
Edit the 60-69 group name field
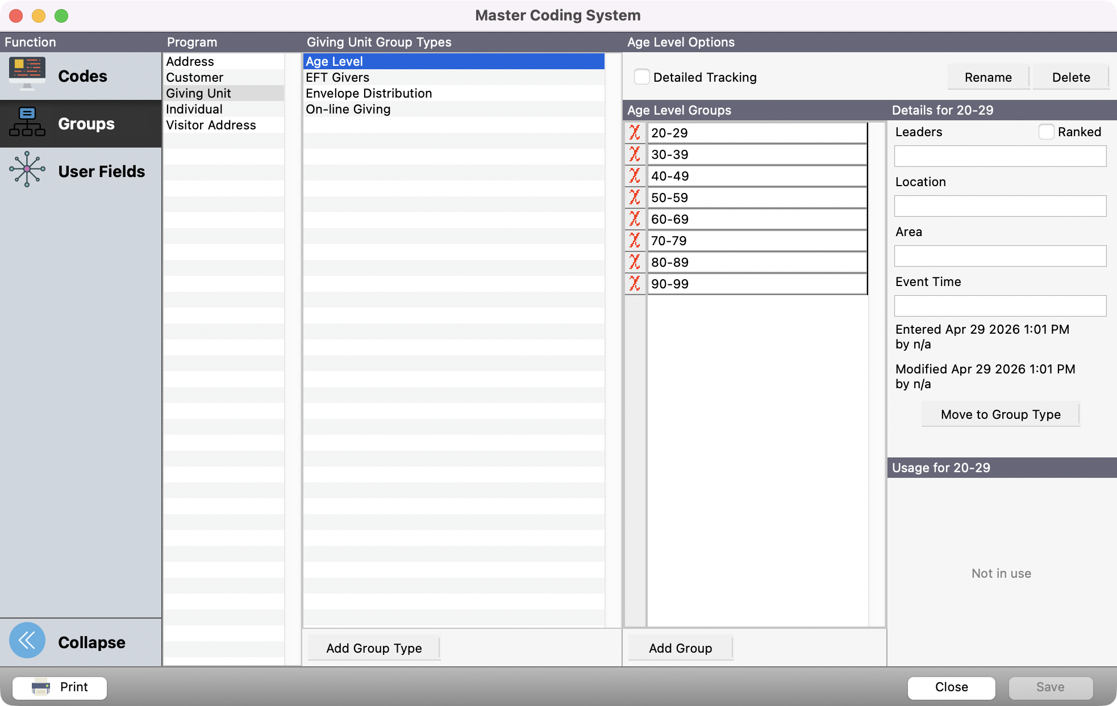click(x=757, y=219)
